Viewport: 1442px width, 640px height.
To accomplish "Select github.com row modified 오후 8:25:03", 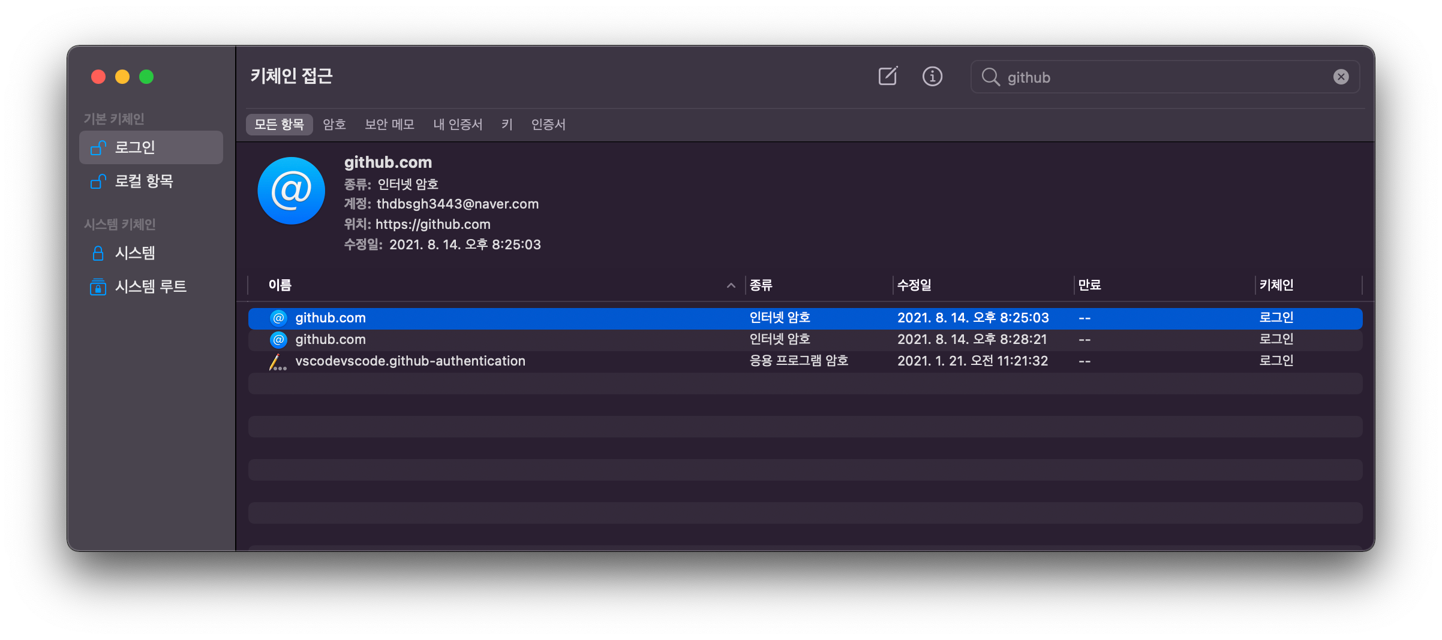I will [805, 318].
